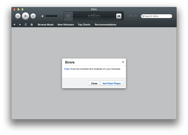Open the play queue list icon
Screen dimensions: 188x135
point(119,16)
